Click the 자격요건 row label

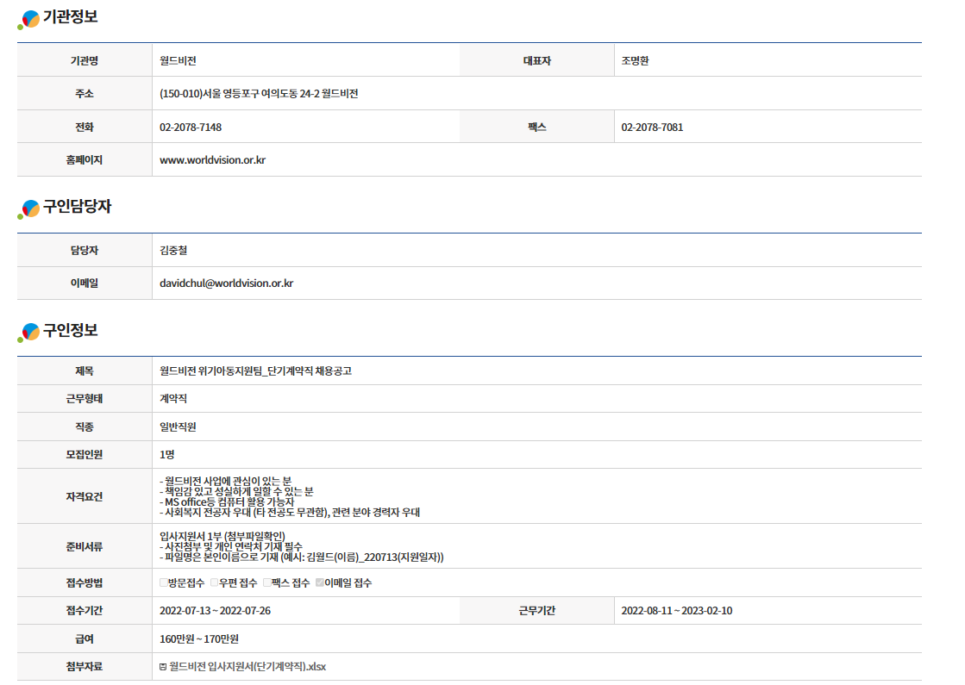(x=85, y=496)
